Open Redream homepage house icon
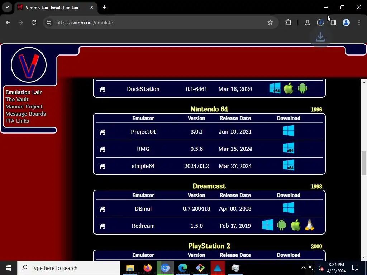The height and width of the screenshot is (275, 367). click(x=103, y=226)
